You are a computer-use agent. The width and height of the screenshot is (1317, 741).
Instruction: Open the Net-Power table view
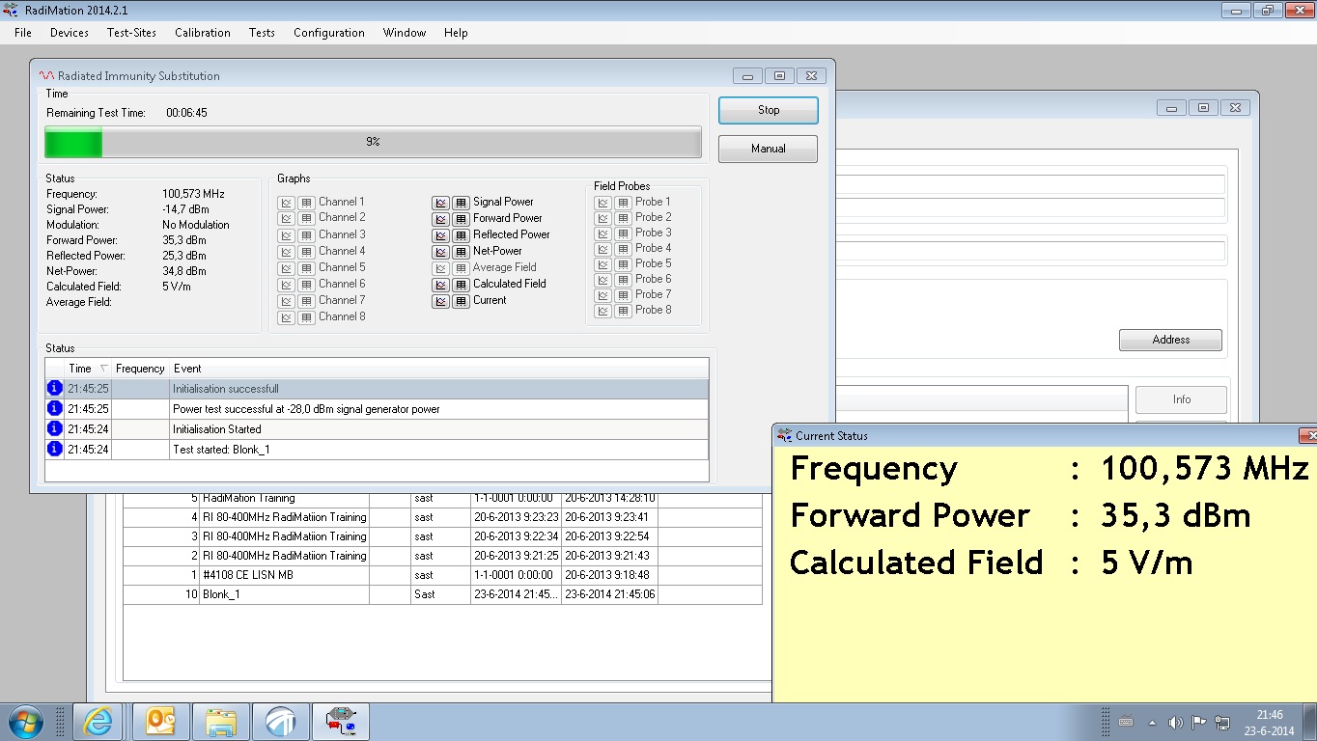coord(461,251)
